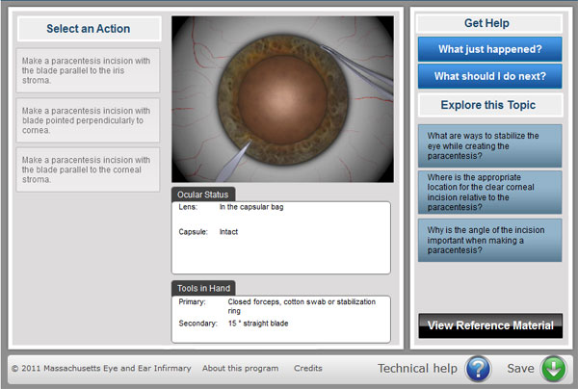Click the View Reference Material button
Screen dimensions: 578x389
coord(490,325)
